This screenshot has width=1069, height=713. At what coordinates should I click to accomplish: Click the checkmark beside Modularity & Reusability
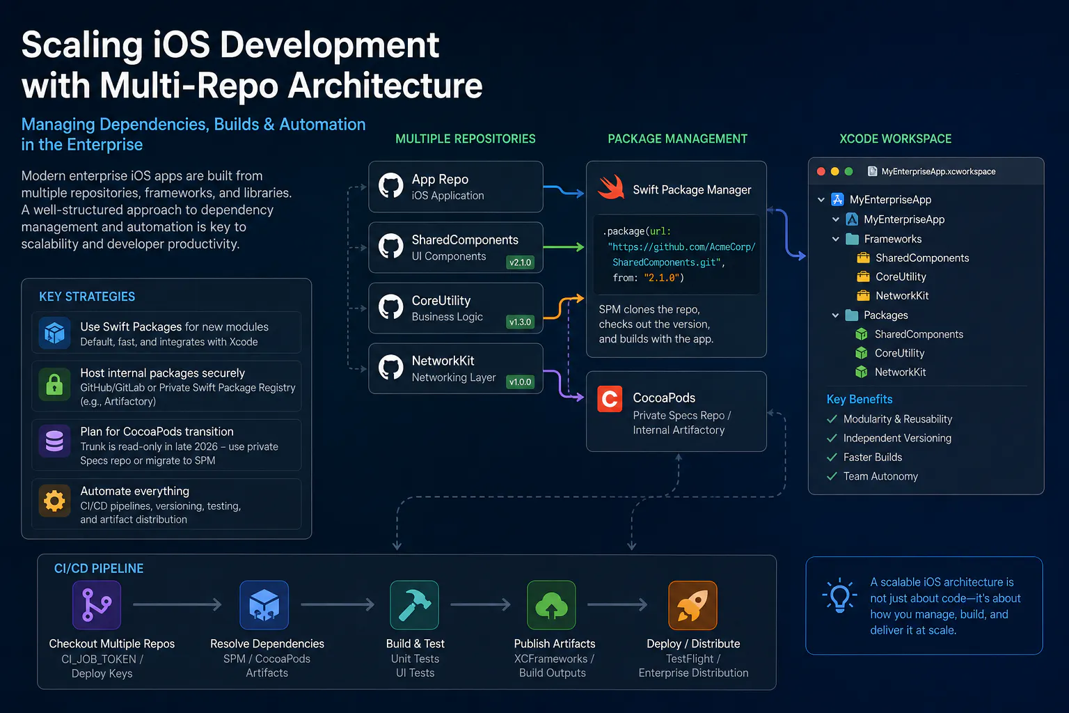(832, 419)
